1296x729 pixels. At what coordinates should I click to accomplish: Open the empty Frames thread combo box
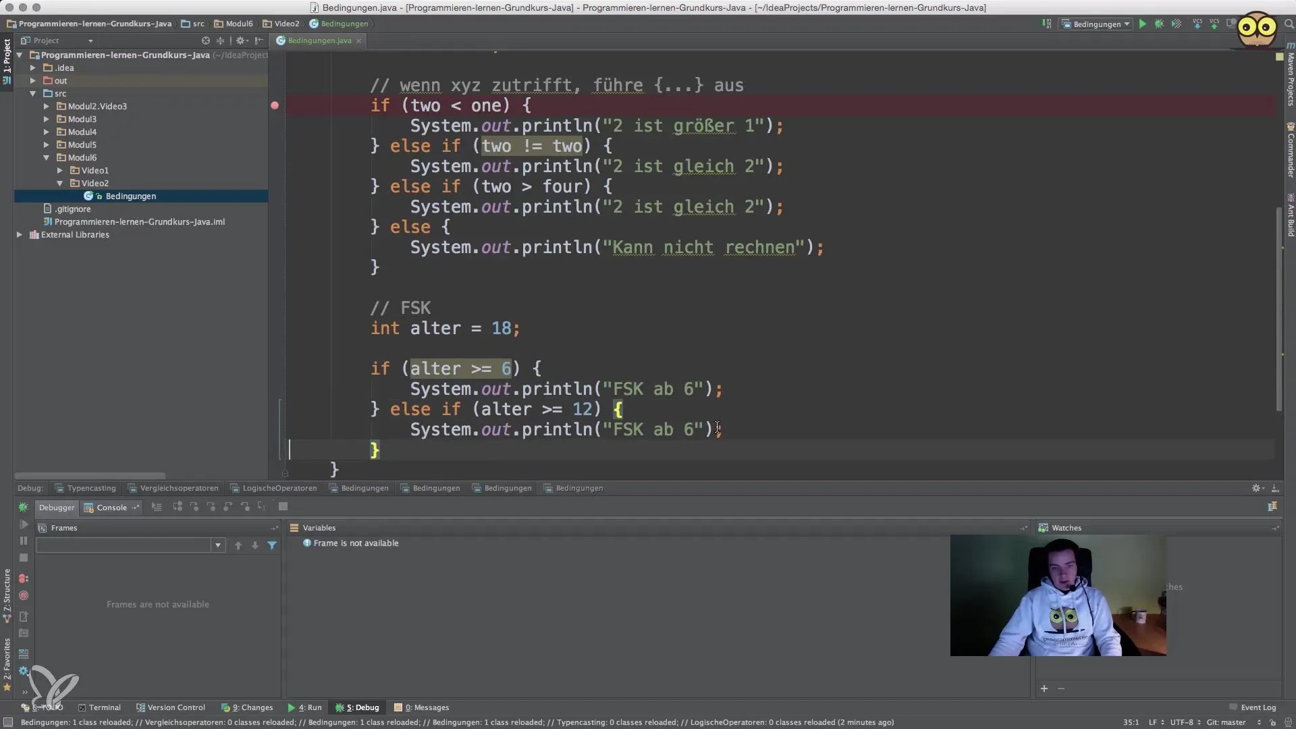(x=130, y=545)
